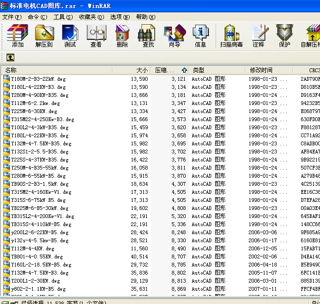Click file icon of YB90S-2-B3-1.5kW.dwg
The image size is (320, 304).
[x=7, y=184]
